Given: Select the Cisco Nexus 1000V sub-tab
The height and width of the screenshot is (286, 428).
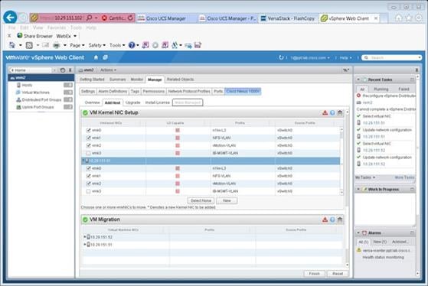Looking at the screenshot, I should [x=243, y=91].
